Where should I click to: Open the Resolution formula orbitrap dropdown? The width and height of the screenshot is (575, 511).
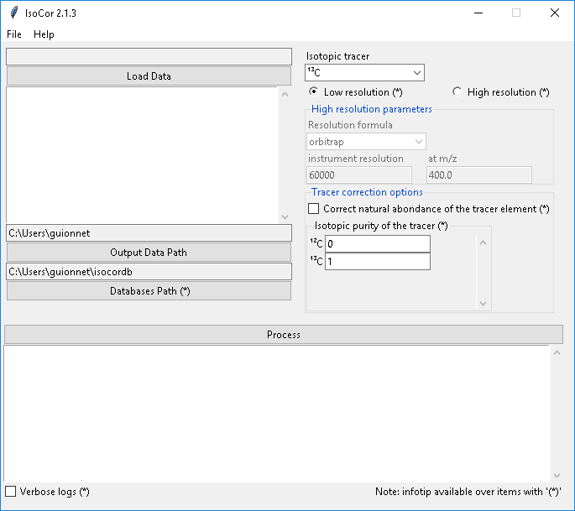click(x=366, y=142)
